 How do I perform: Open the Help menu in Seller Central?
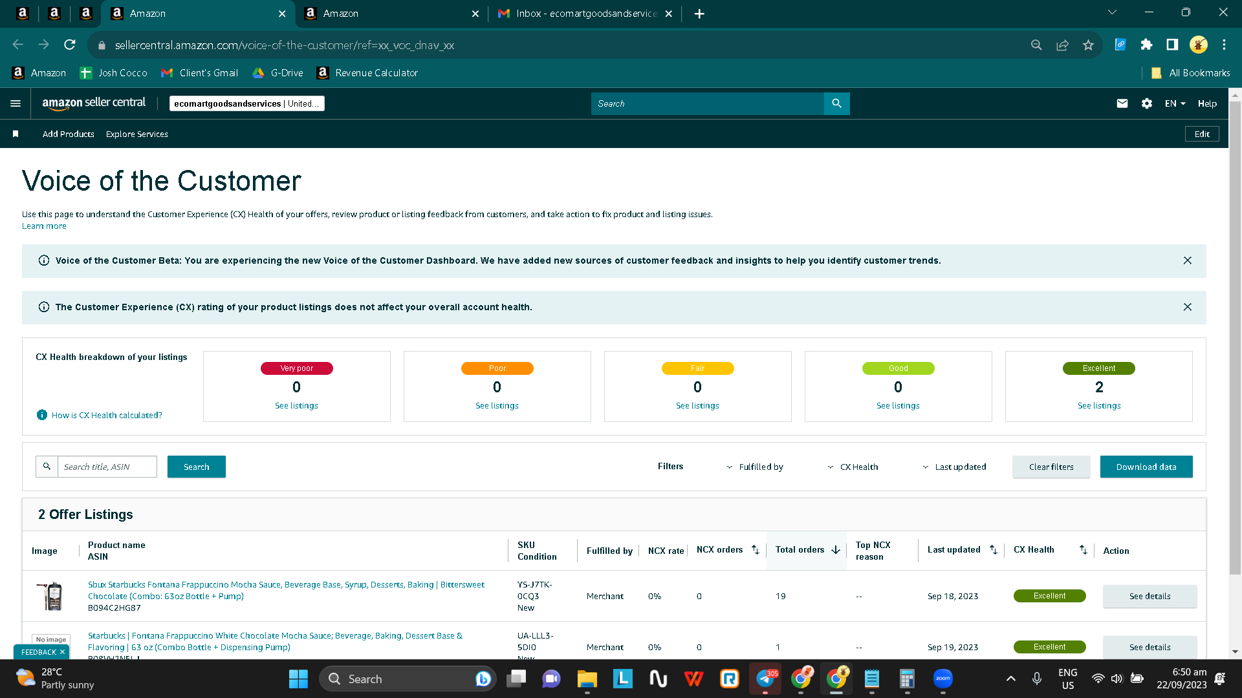1207,103
